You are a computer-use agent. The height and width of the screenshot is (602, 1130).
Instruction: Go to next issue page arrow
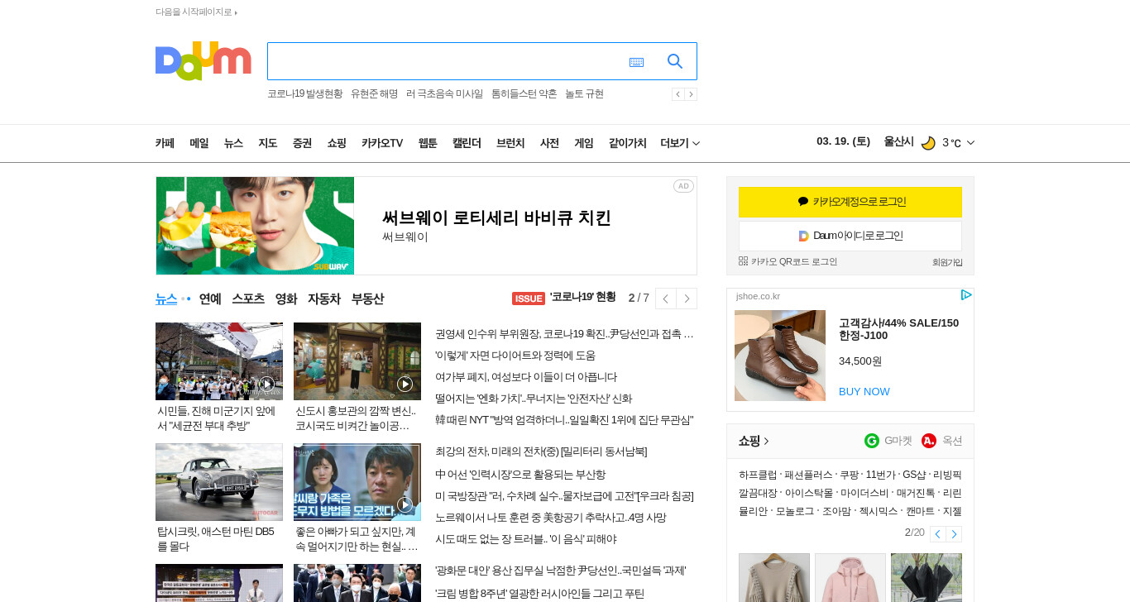[x=687, y=299]
